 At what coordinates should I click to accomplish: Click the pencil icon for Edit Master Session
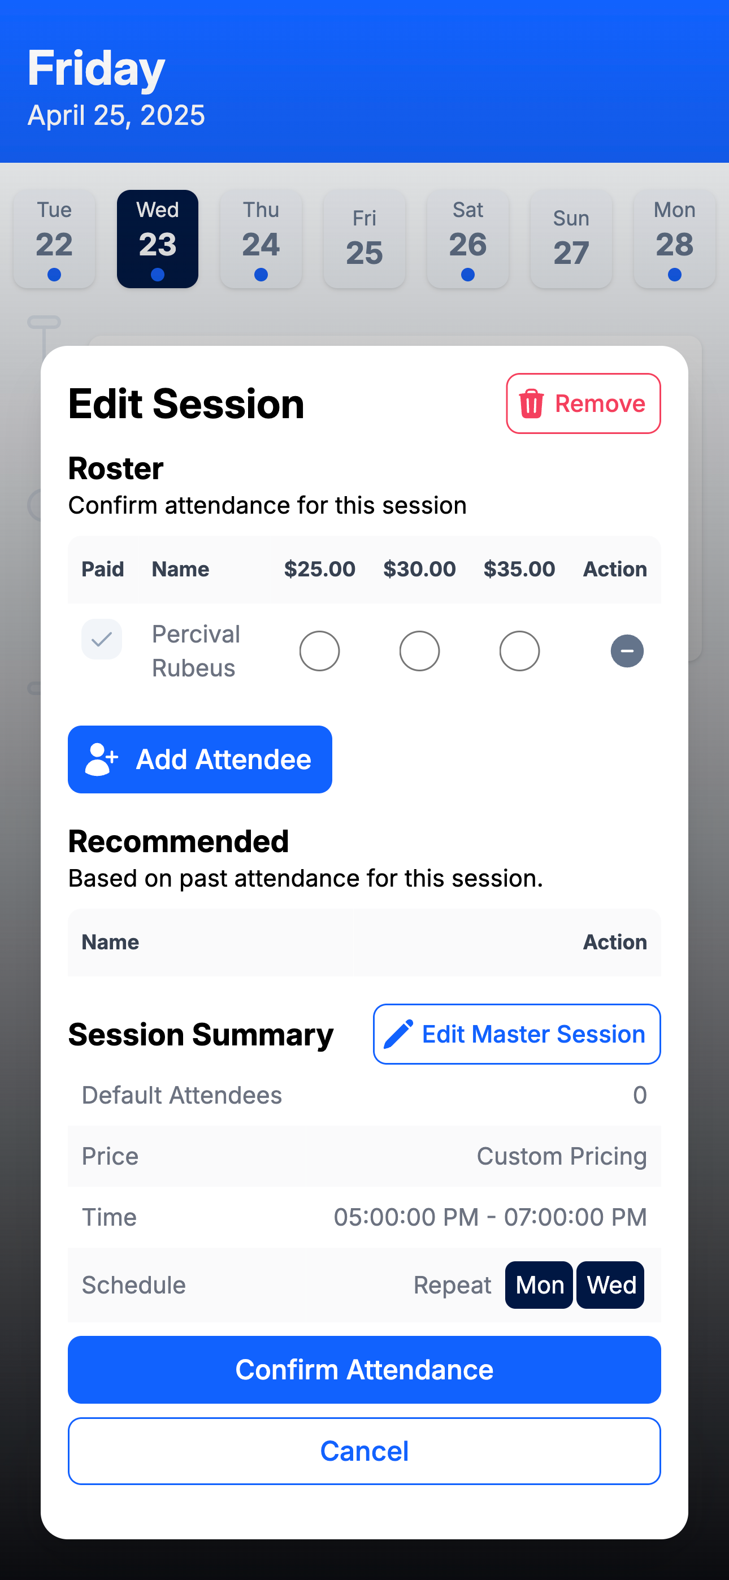(398, 1034)
